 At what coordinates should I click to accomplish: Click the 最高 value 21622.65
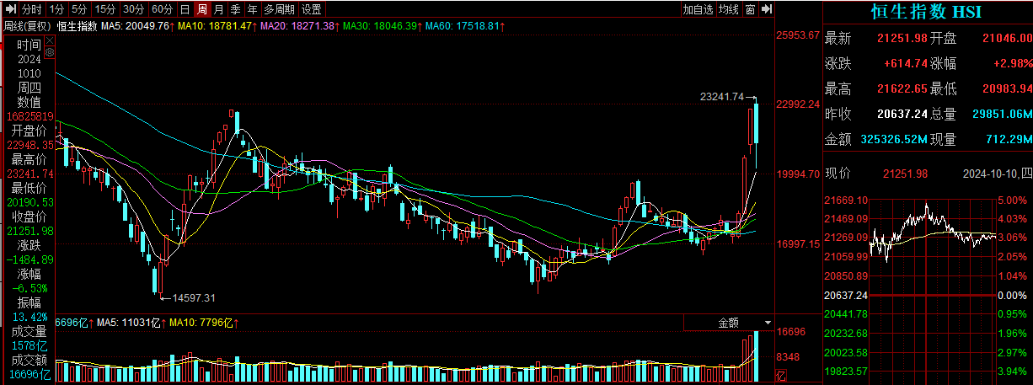pos(902,88)
